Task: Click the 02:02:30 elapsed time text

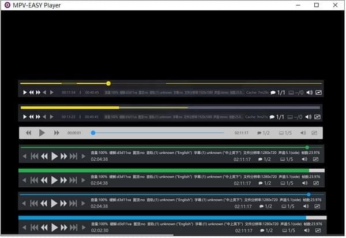Action: coord(100,230)
